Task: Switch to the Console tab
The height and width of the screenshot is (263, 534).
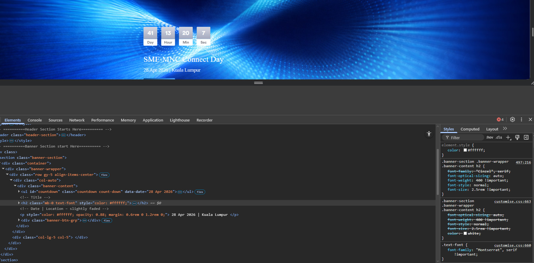Action: [35, 120]
